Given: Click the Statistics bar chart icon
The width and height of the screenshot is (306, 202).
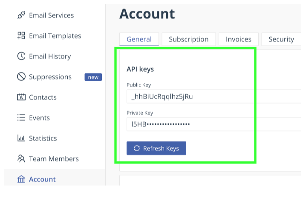Looking at the screenshot, I should pyautogui.click(x=21, y=138).
